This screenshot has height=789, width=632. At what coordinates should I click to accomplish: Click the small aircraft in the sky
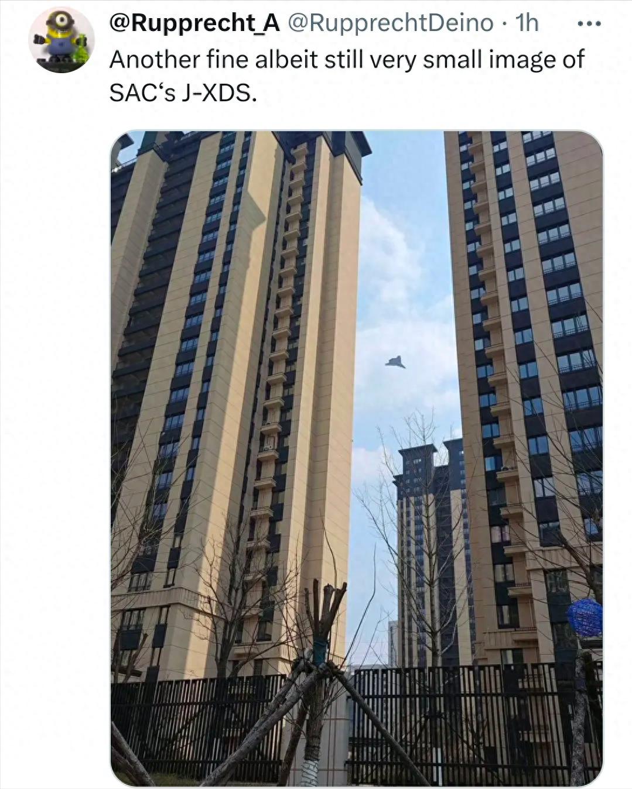(395, 362)
